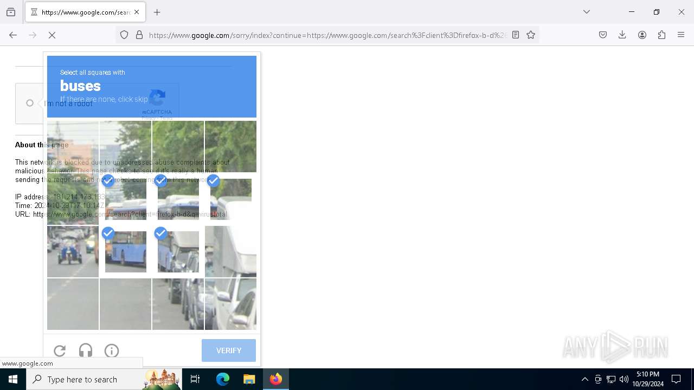Click the taskbar search box

point(104,379)
